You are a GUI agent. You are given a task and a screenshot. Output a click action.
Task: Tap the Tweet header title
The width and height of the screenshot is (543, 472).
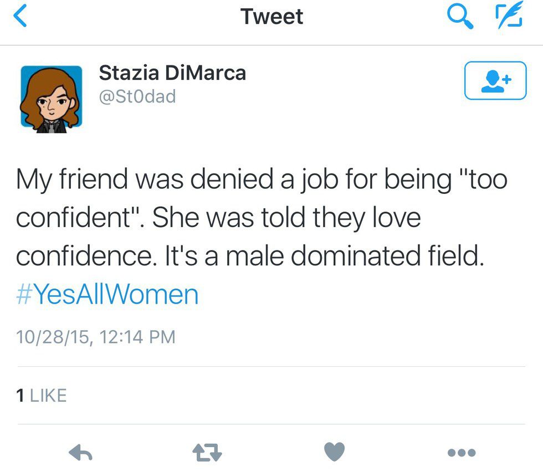point(272,17)
